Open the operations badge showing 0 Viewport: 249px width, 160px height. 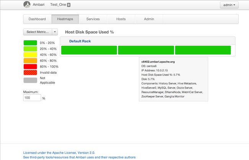pos(69,5)
